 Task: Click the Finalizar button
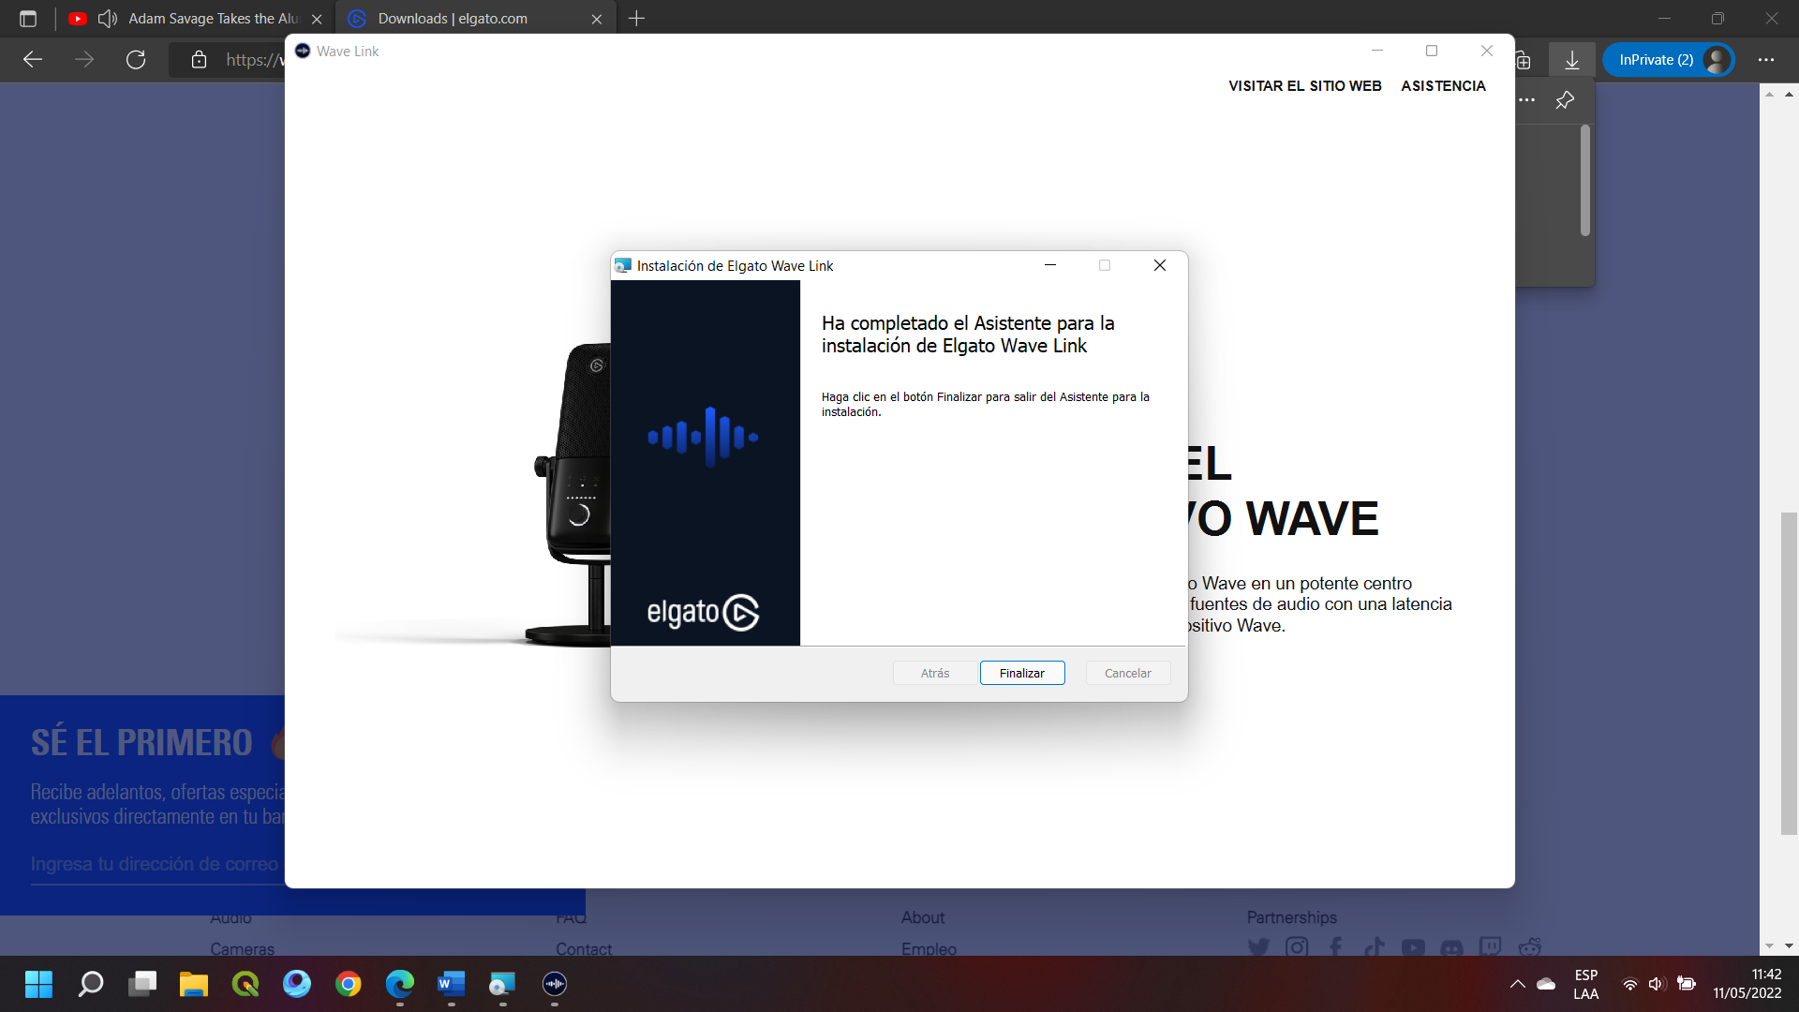(1021, 673)
